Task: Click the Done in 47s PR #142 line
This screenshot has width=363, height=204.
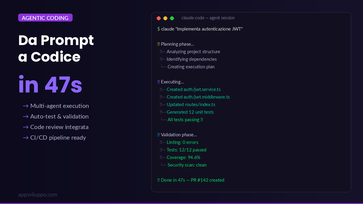Action: 192,180
